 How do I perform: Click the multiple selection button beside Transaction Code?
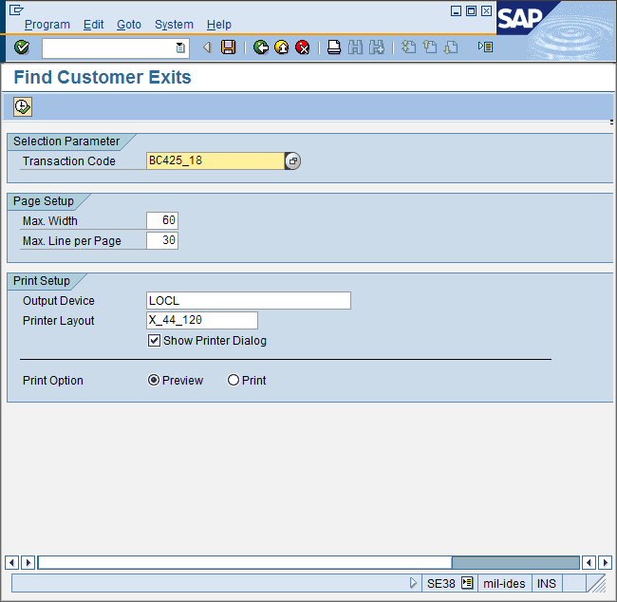point(292,161)
